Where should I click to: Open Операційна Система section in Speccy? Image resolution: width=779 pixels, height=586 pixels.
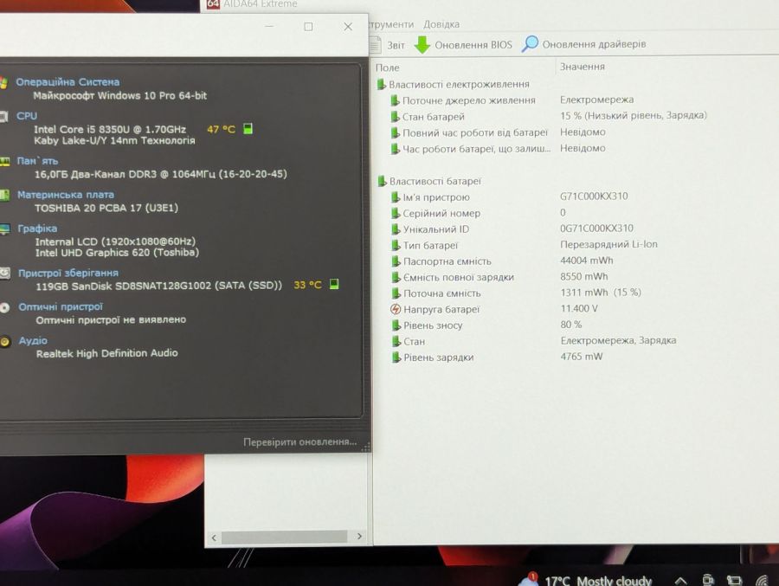click(x=68, y=82)
